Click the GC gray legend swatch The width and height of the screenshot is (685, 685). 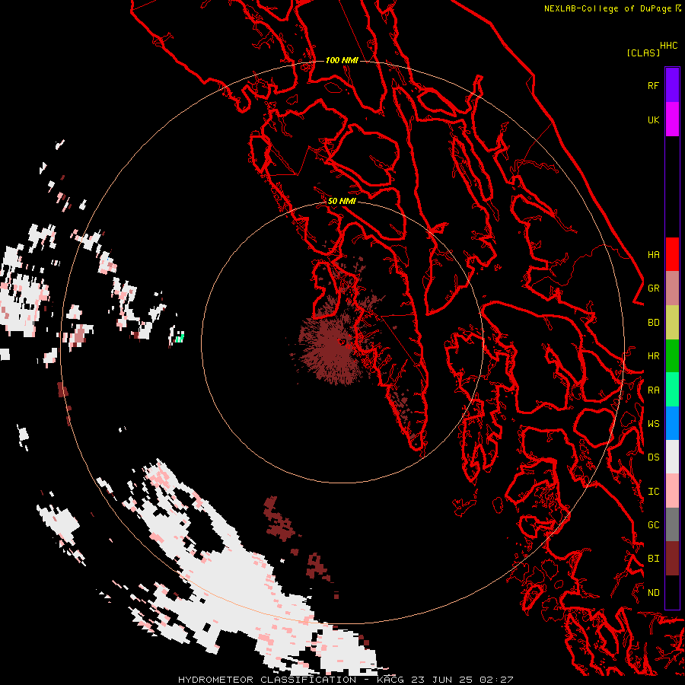tap(672, 524)
